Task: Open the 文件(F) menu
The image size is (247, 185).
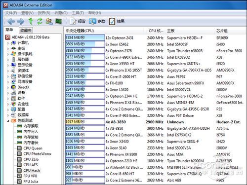Action: [11, 13]
